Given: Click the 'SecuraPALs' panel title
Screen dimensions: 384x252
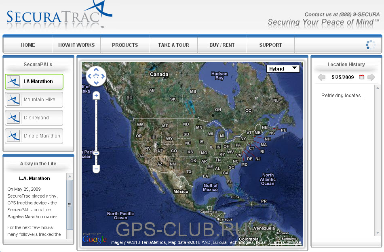Looking at the screenshot, I should (38, 65).
